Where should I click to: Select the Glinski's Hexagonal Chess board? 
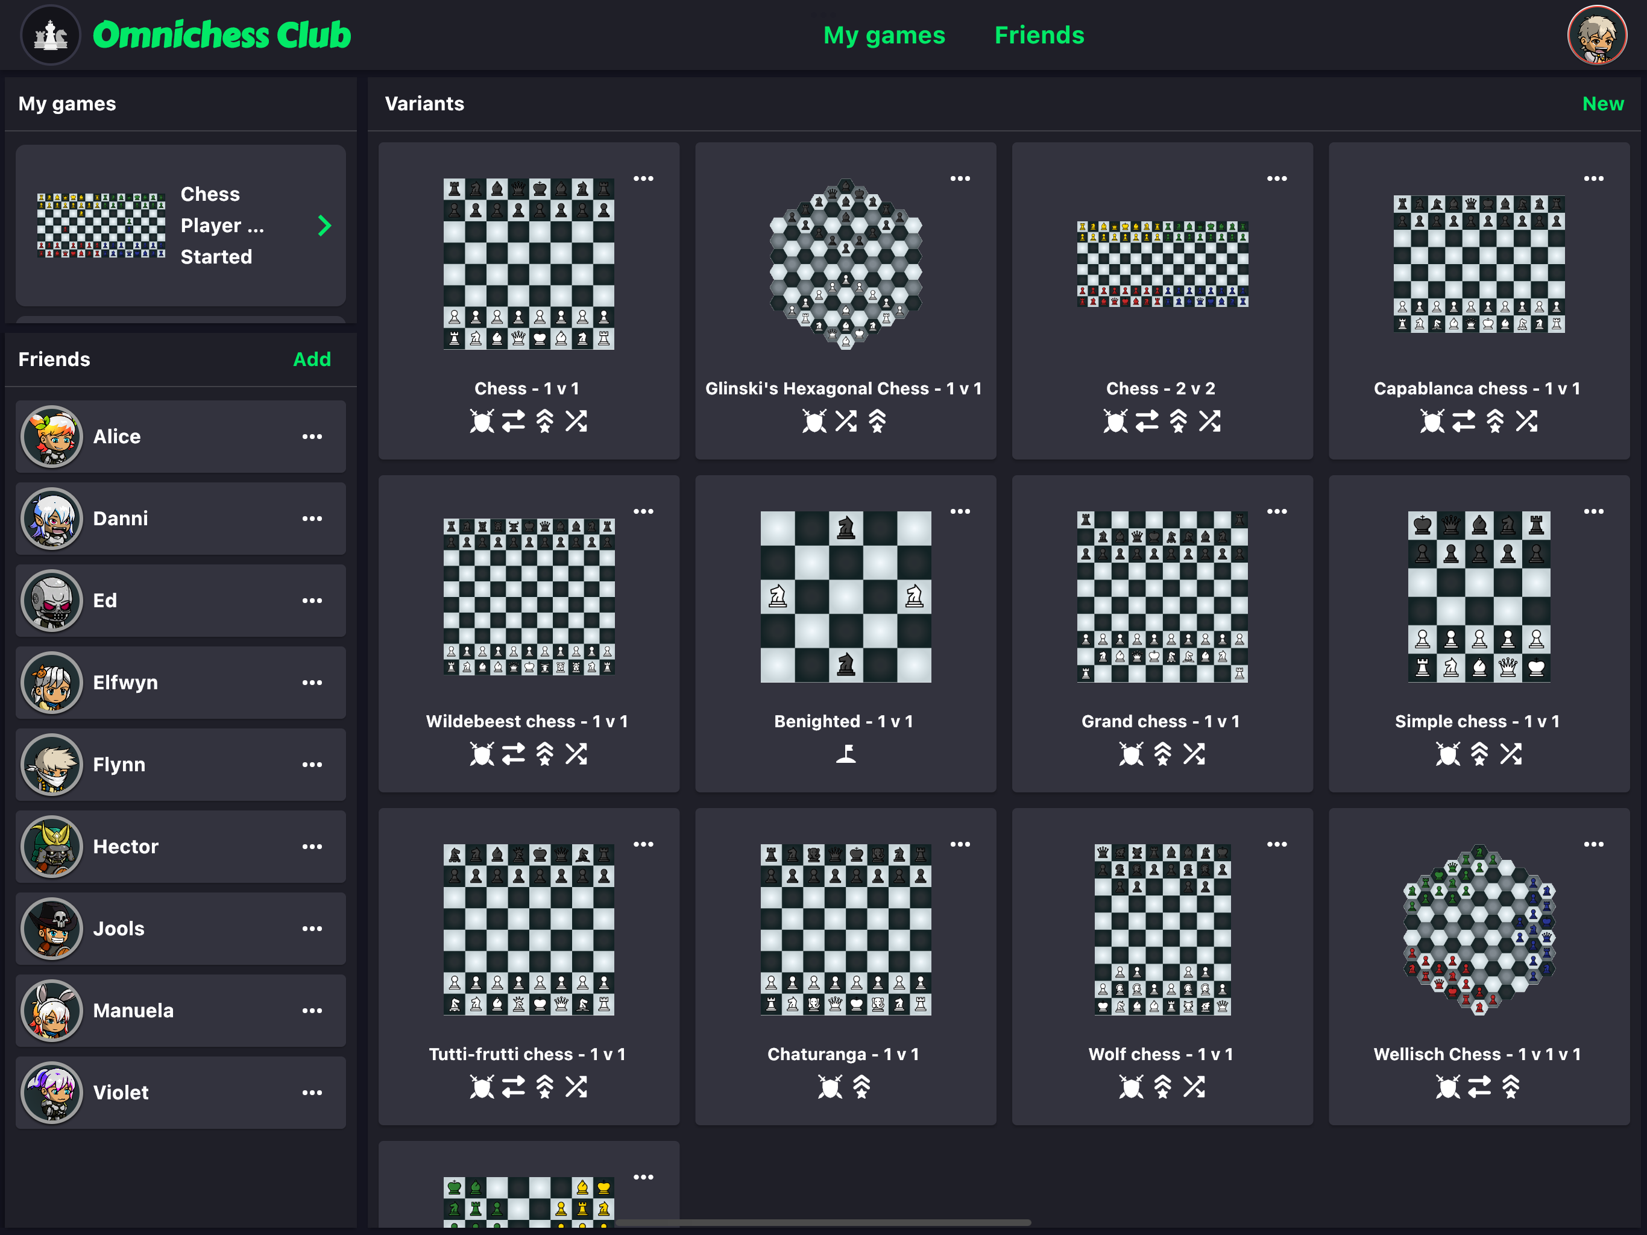coord(845,264)
